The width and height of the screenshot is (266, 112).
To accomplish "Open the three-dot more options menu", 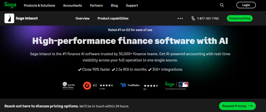I will pos(180,18).
